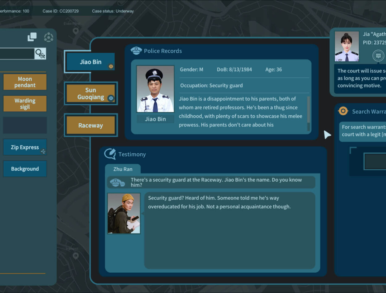
Task: Click the search keyword icon button
Action: pos(40,54)
